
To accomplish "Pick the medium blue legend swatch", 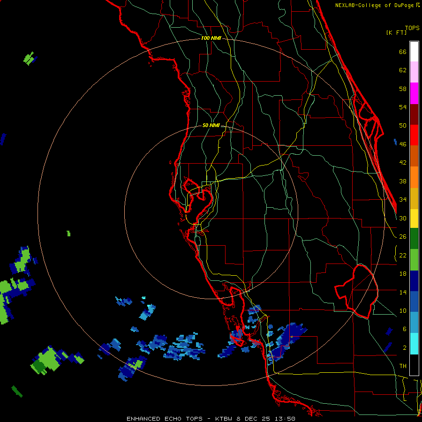I will point(414,302).
